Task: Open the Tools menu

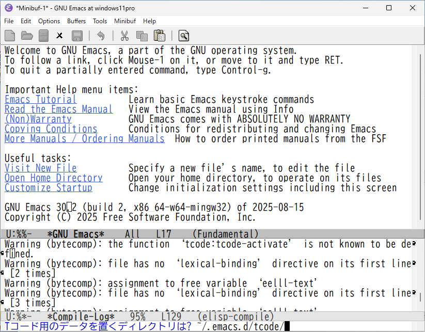Action: tap(100, 21)
